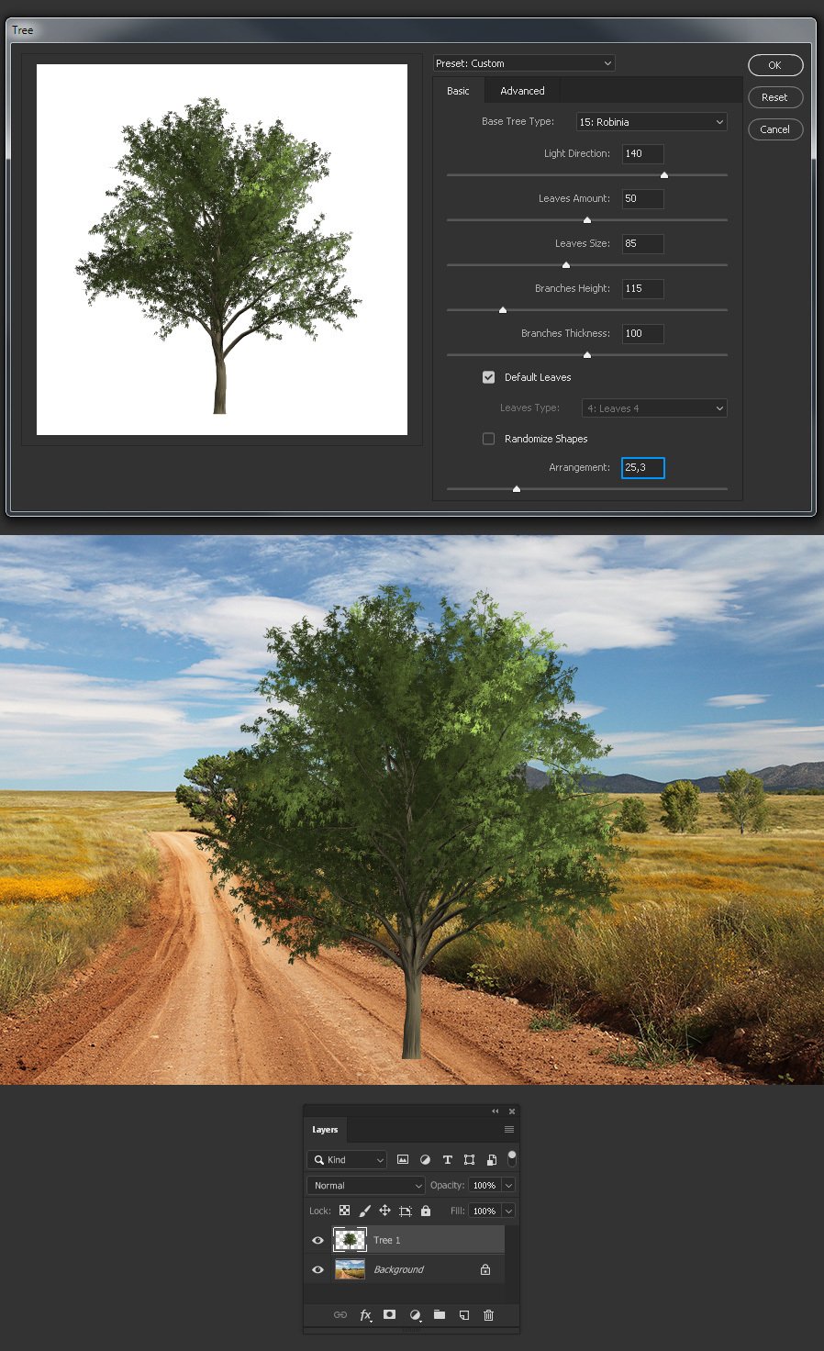Click the Light Direction value field
Screen dimensions: 824x1351
point(643,154)
